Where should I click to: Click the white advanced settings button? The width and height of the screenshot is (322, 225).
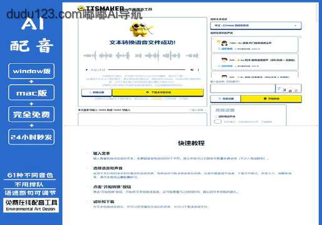[226, 99]
